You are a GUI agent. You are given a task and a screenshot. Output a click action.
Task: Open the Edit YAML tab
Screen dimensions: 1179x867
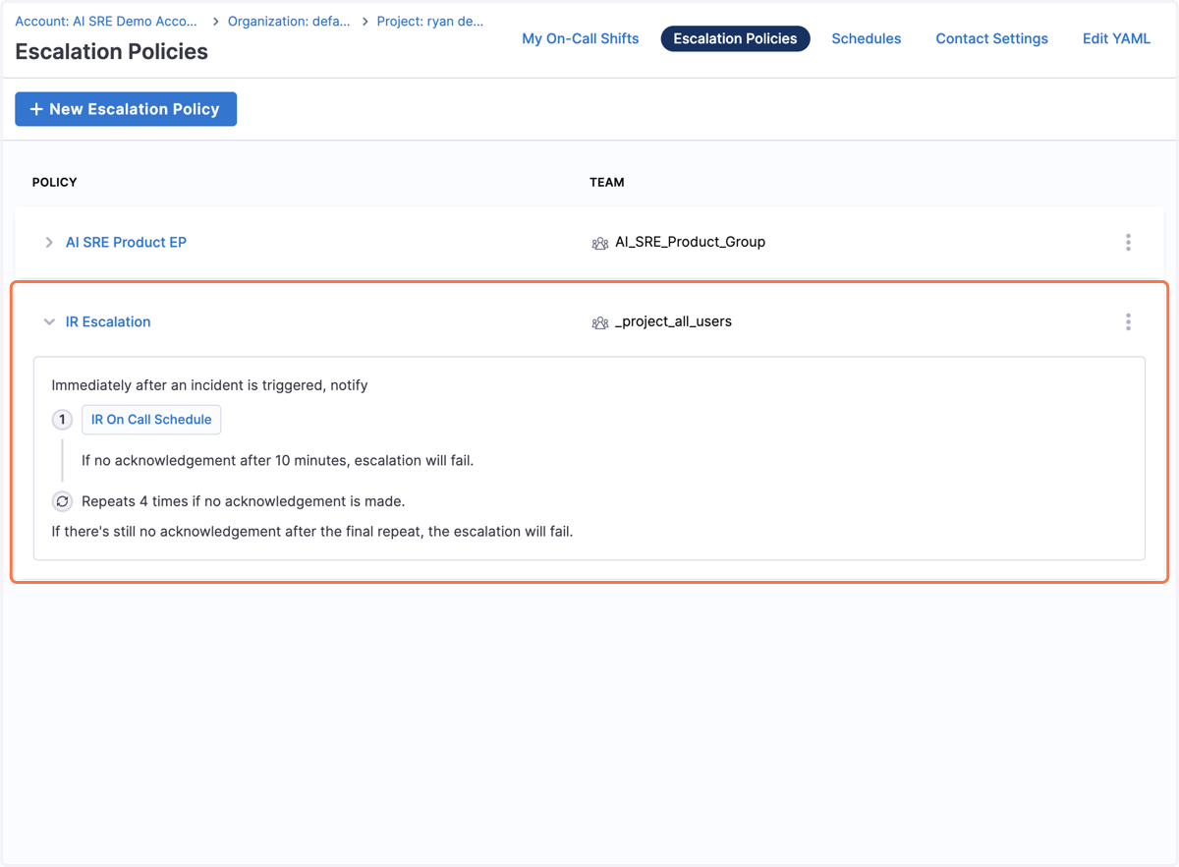[x=1116, y=38]
